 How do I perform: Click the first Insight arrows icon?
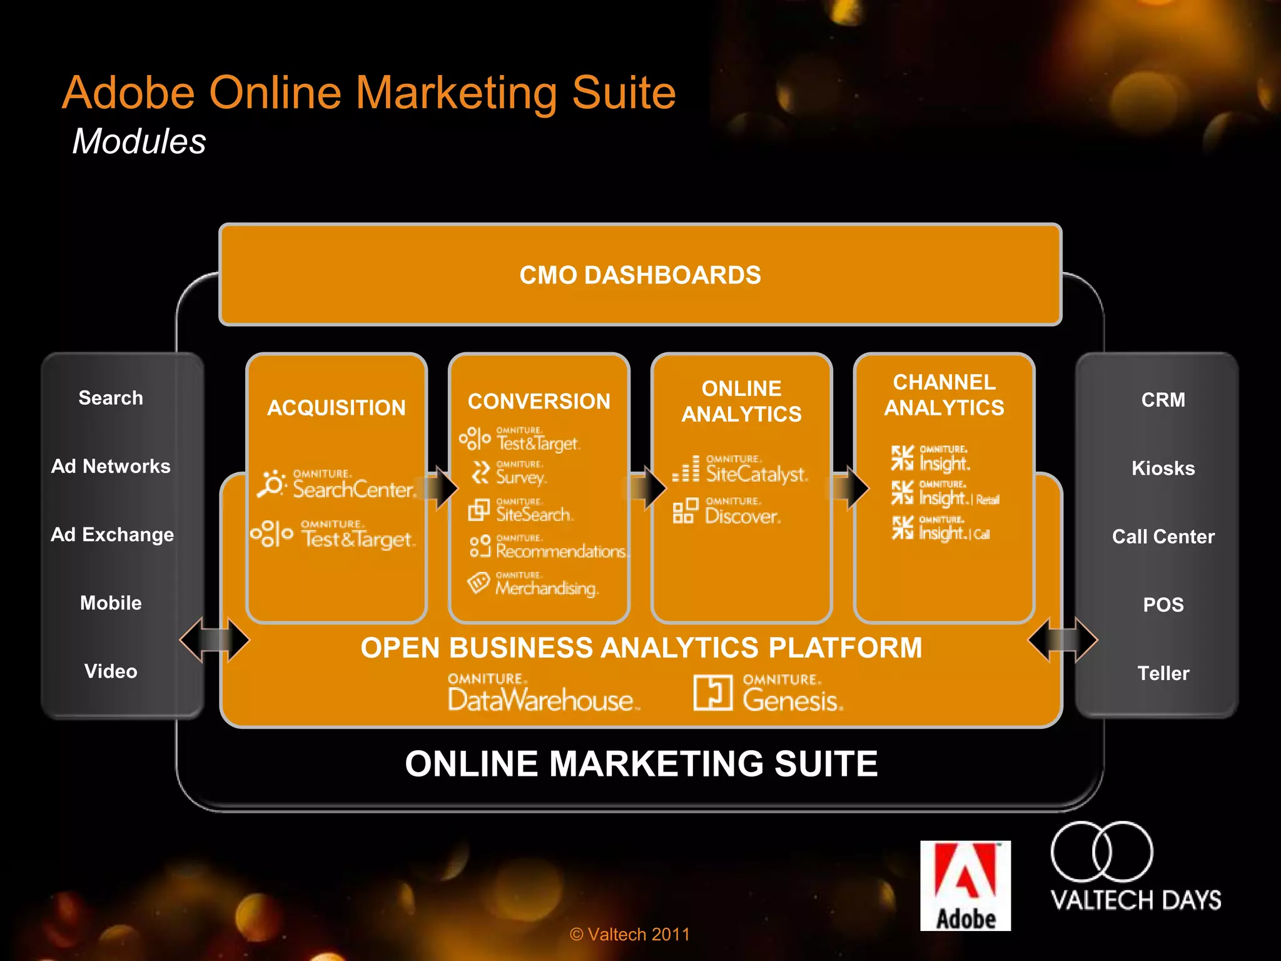(903, 458)
